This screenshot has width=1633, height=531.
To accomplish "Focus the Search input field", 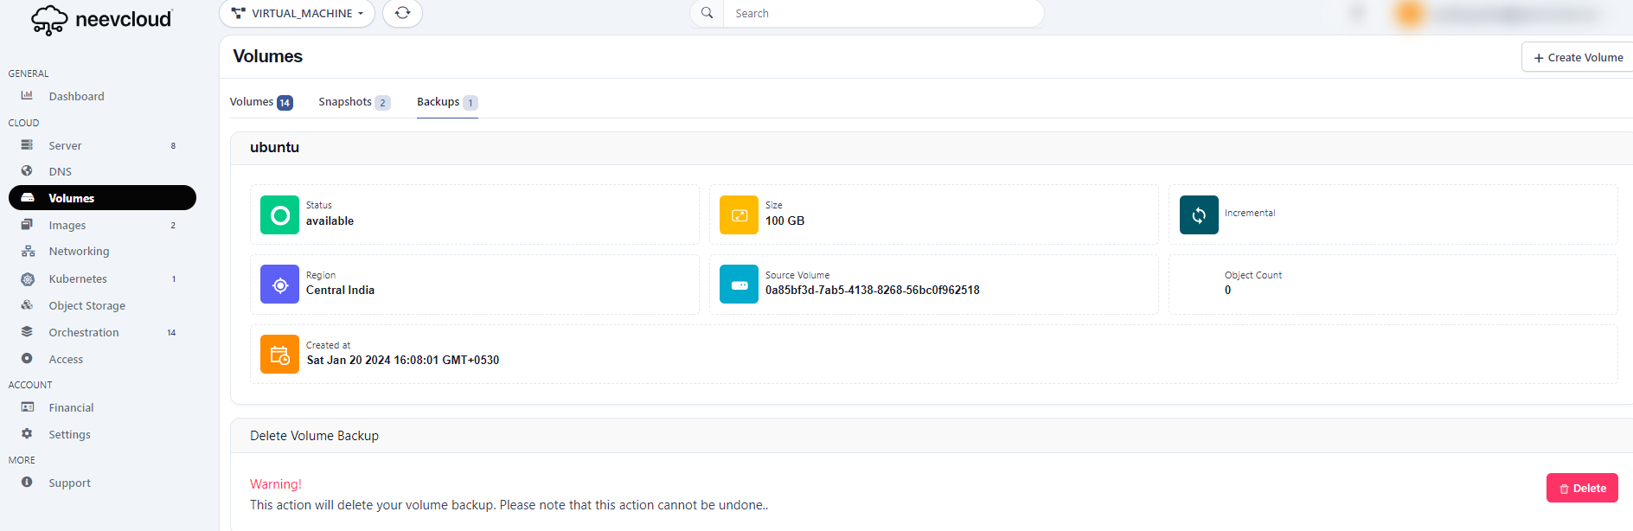I will (x=882, y=13).
